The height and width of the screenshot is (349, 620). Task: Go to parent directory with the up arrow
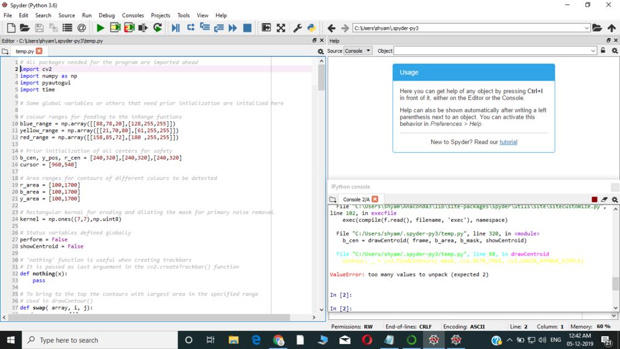(x=611, y=28)
